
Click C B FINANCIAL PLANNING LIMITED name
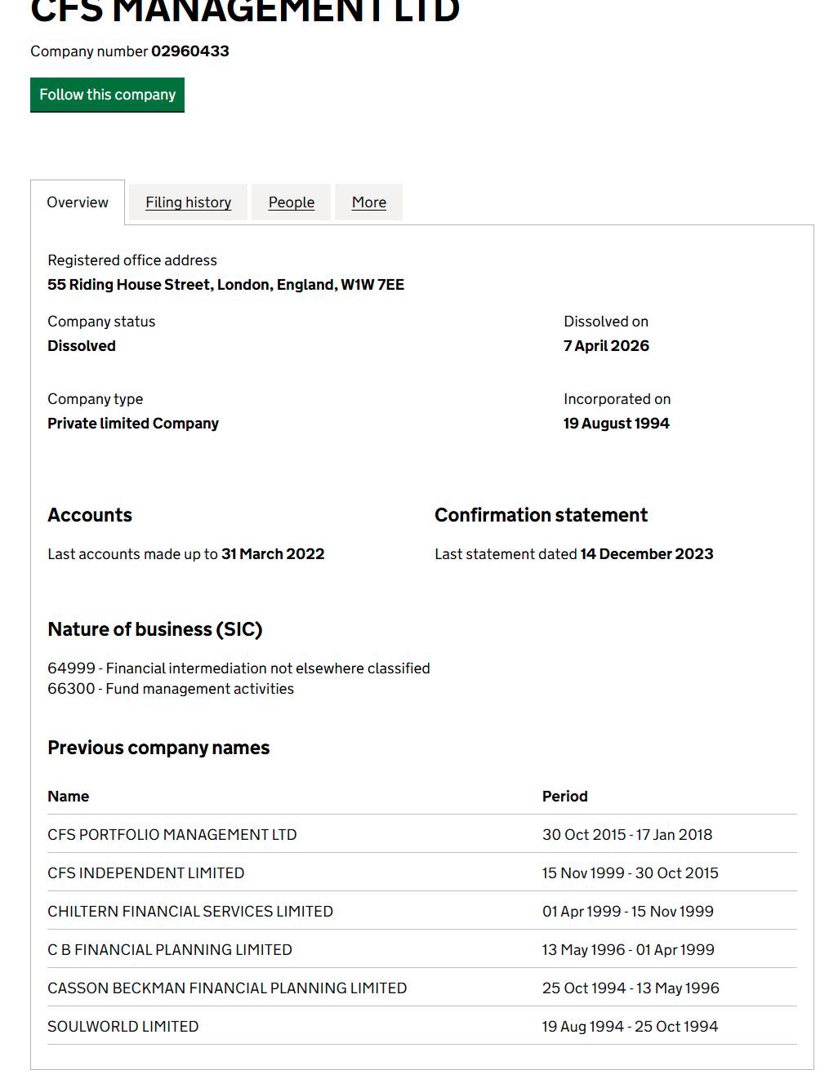click(170, 950)
